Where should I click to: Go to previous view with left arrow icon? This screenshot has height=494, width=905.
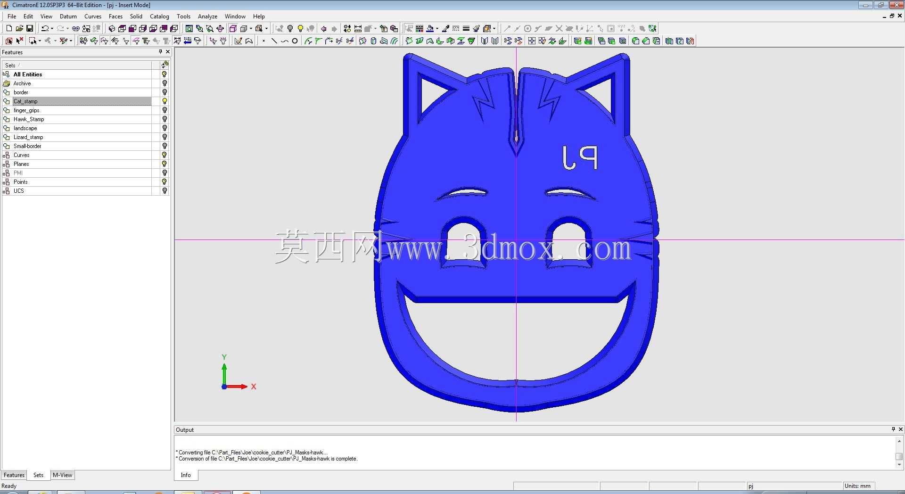pyautogui.click(x=324, y=28)
